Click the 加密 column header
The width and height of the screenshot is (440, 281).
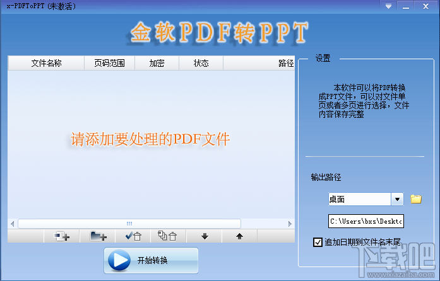pos(157,63)
